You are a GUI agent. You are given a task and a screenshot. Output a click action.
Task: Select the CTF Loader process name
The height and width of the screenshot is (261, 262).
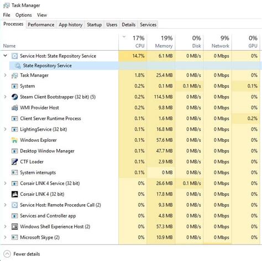(32, 162)
